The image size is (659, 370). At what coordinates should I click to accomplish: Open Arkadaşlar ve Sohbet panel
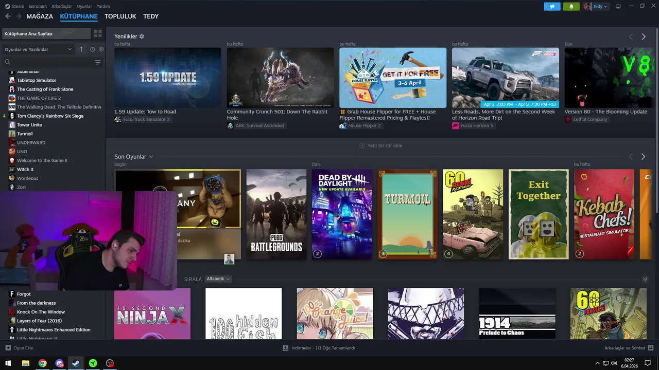click(629, 348)
